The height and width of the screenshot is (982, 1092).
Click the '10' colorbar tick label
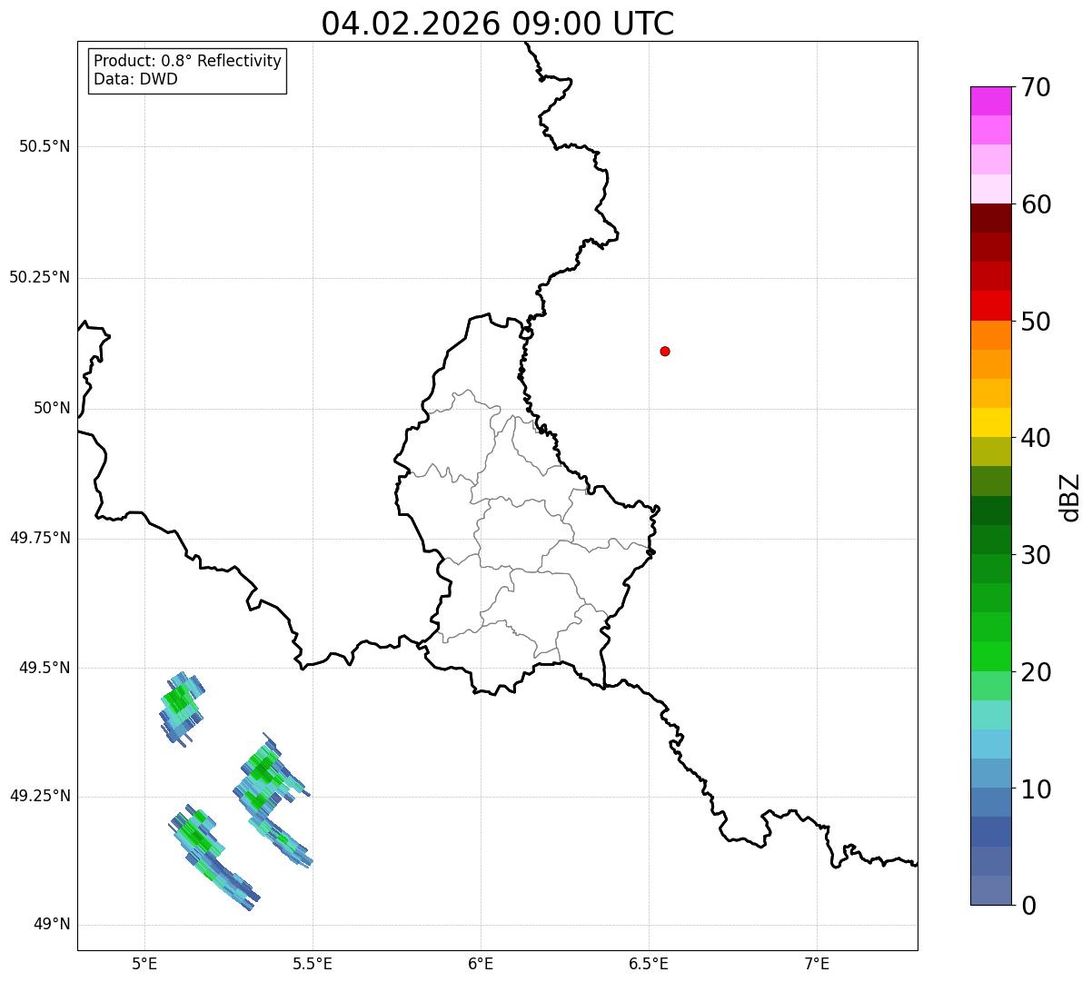(x=1036, y=789)
